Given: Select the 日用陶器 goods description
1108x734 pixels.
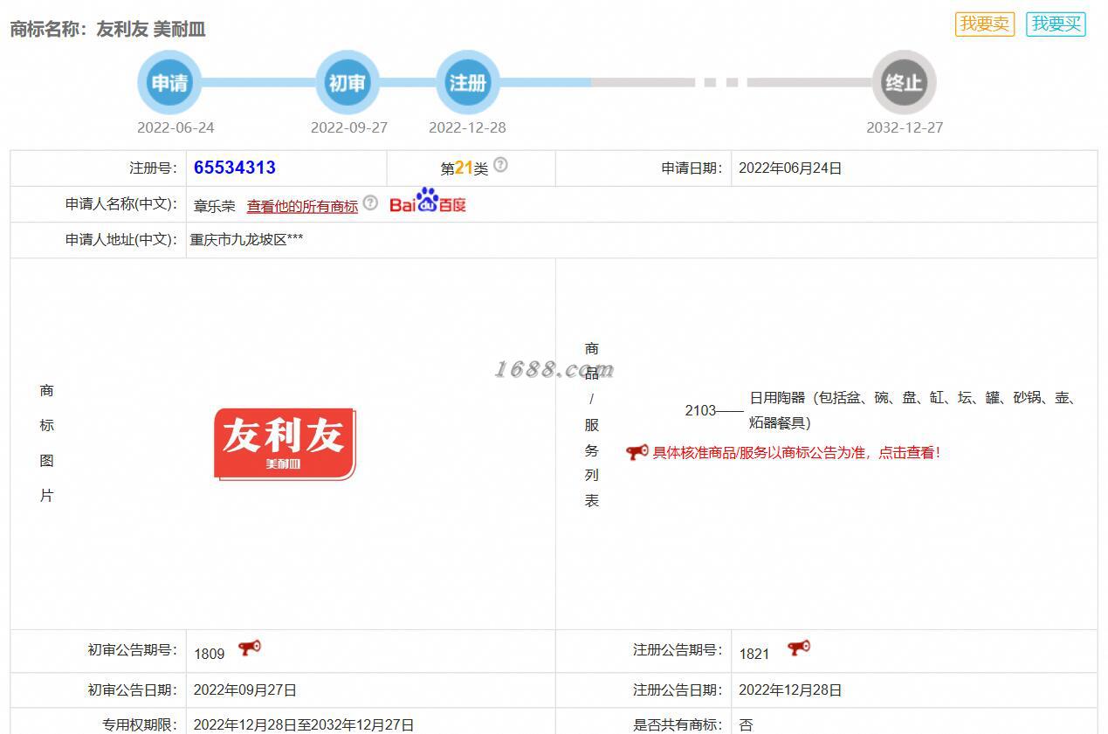Looking at the screenshot, I should tap(912, 410).
